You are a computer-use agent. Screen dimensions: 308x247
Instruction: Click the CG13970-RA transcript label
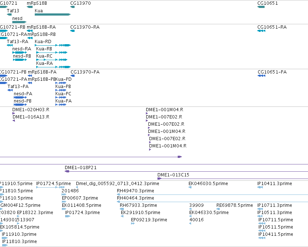[85, 27]
